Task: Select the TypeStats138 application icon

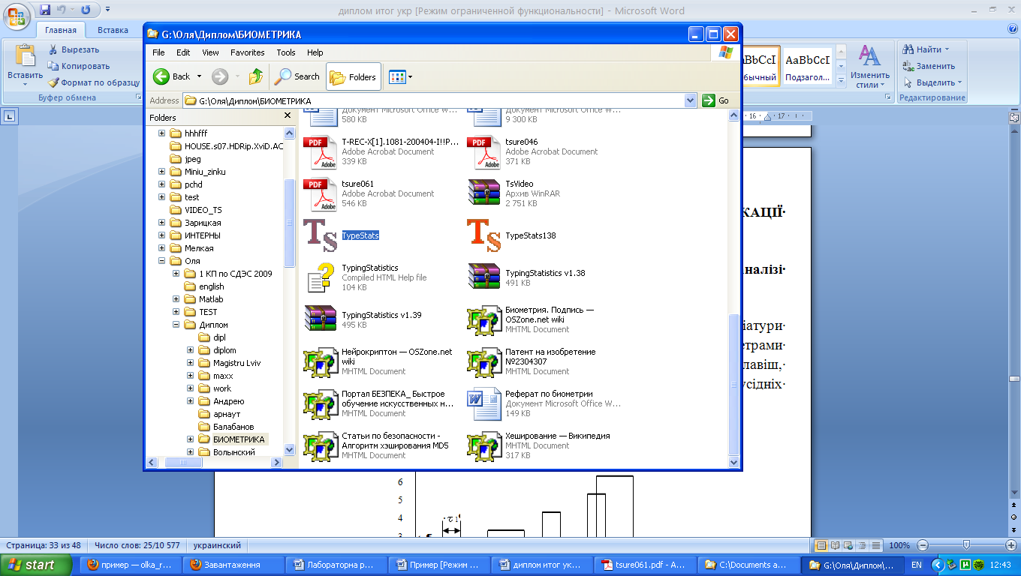Action: [484, 235]
